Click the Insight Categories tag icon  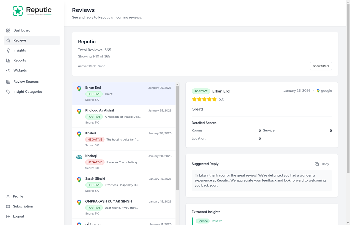(x=8, y=91)
